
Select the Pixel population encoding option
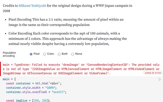[x=31, y=54]
